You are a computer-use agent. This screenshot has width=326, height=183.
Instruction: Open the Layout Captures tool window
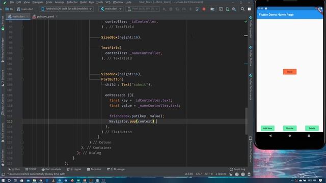pos(3,105)
